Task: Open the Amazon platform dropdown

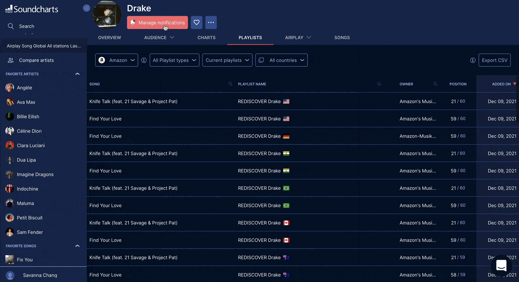Action: 117,60
